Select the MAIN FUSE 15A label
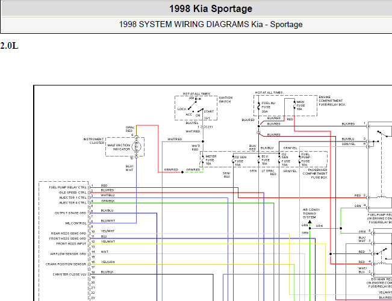Viewport: 392px width, 301px height. (x=300, y=105)
